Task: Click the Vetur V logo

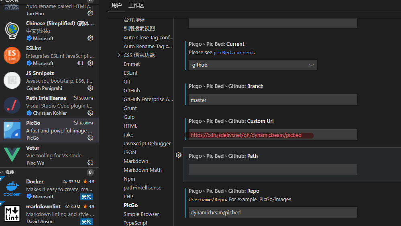Action: point(12,155)
